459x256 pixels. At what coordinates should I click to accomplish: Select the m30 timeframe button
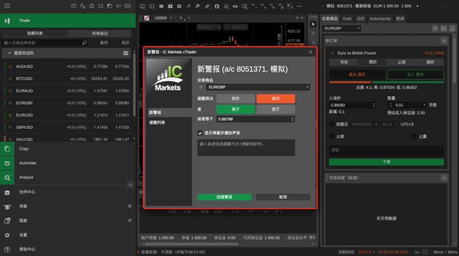point(281,6)
